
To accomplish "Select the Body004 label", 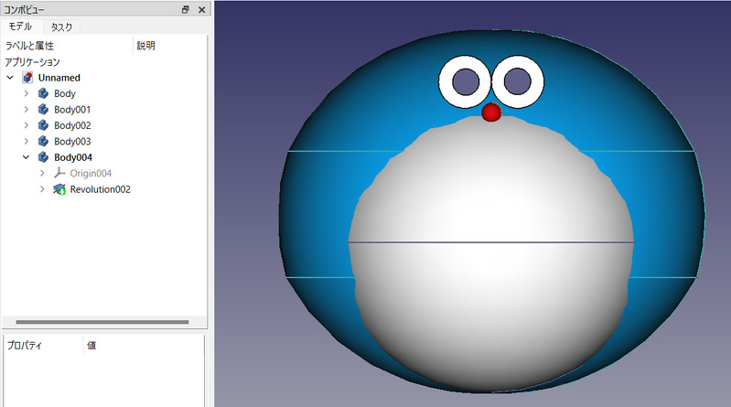I will point(73,157).
